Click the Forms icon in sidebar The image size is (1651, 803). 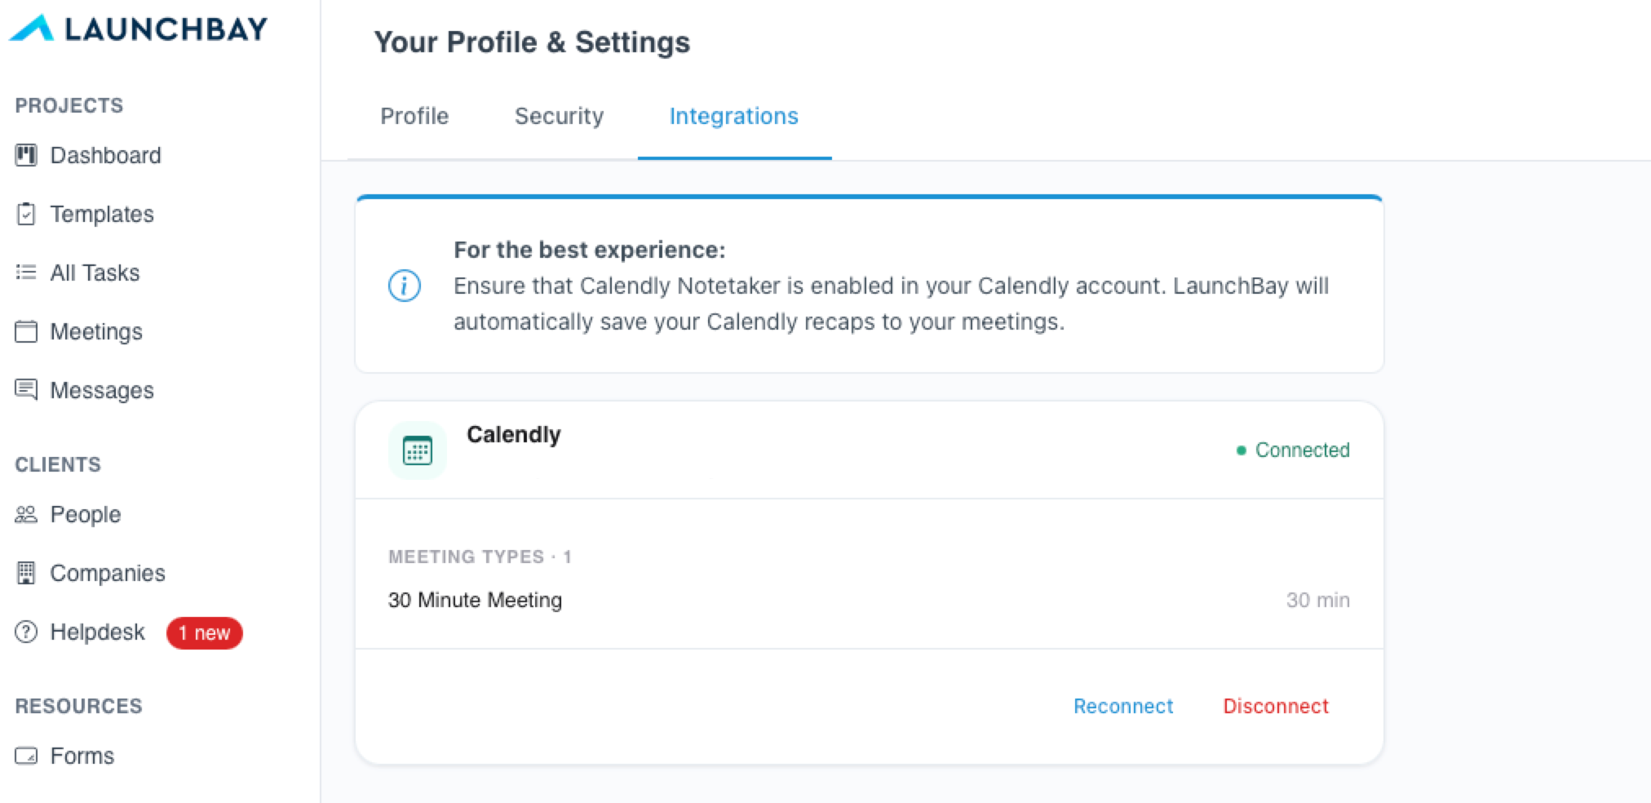(x=26, y=756)
